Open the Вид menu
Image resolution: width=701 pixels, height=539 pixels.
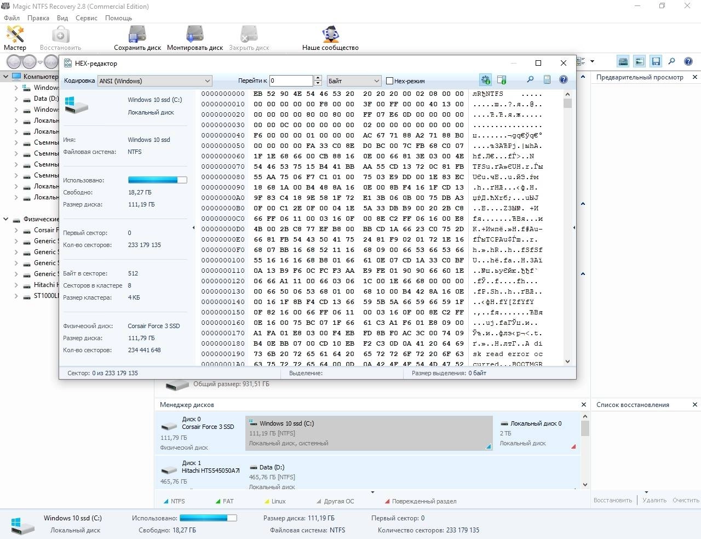(62, 18)
